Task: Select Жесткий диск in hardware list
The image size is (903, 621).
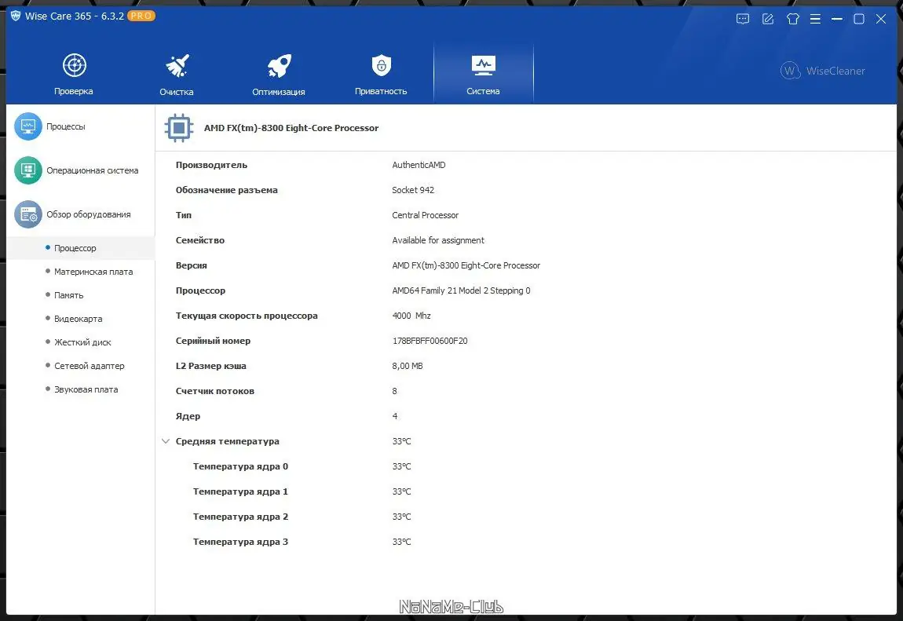Action: click(82, 342)
